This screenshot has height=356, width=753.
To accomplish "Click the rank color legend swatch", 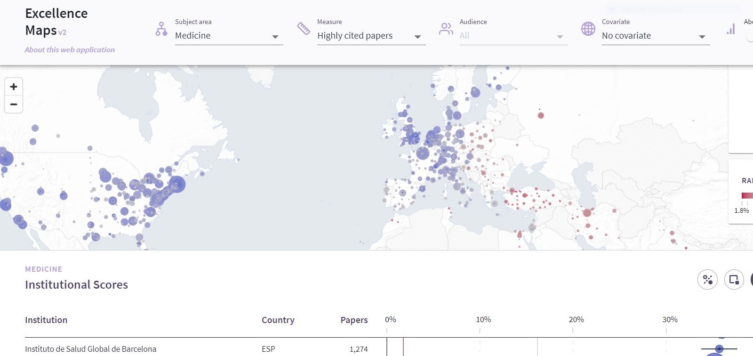I will point(747,195).
